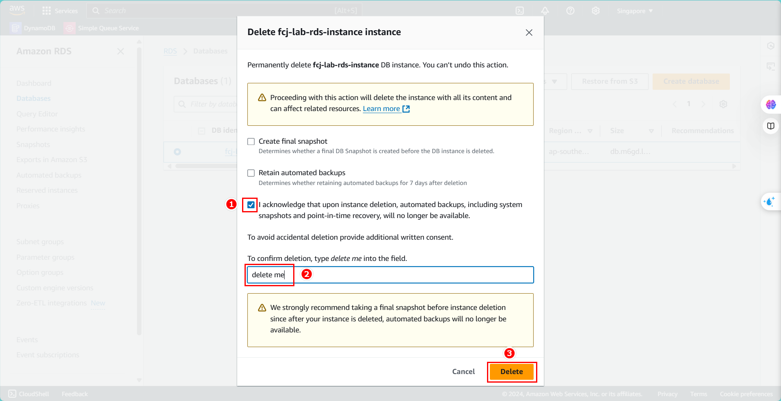Click the CloudShell icon in top bar
Viewport: 781px width, 401px height.
520,11
